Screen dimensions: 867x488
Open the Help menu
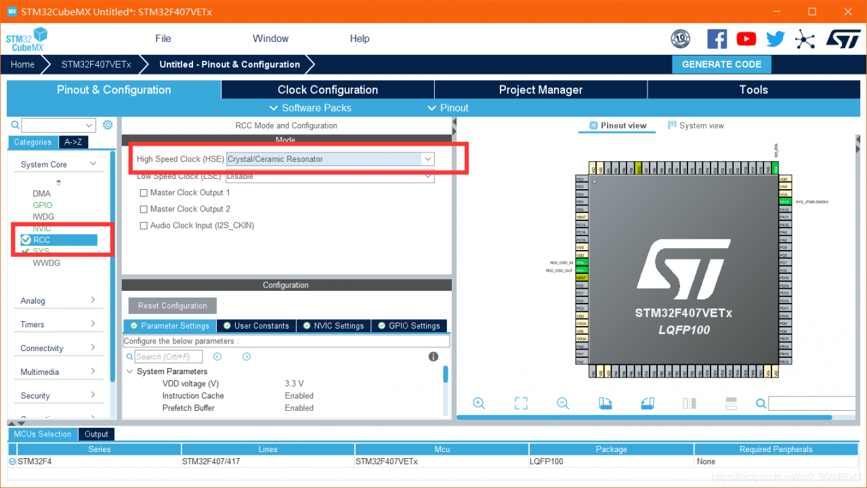[x=360, y=39]
